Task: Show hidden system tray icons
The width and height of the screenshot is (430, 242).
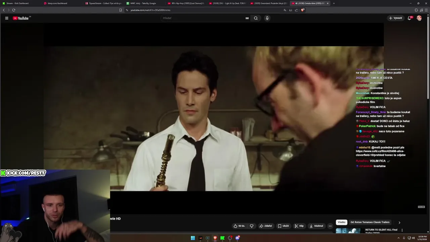Action: (x=398, y=238)
